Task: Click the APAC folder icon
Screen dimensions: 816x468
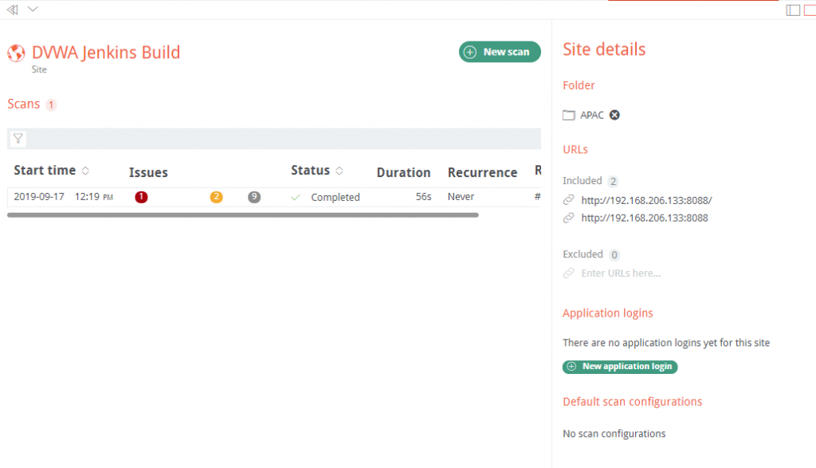Action: pos(568,115)
